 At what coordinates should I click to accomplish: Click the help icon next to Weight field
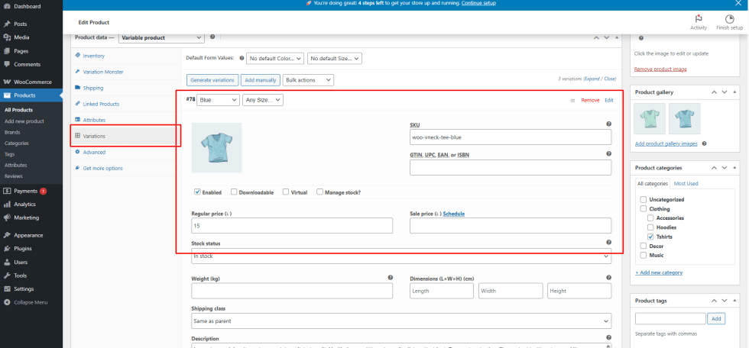pyautogui.click(x=390, y=278)
